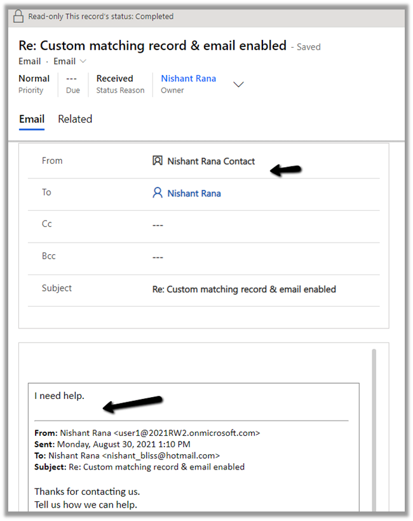Image resolution: width=413 pixels, height=521 pixels.
Task: Click the 'I need help.' body text
Action: pyautogui.click(x=60, y=396)
